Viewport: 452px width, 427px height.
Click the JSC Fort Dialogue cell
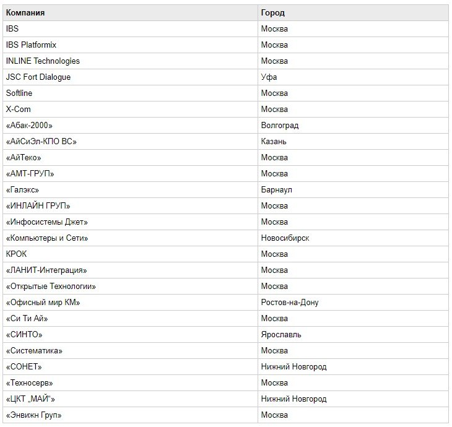[x=38, y=77]
